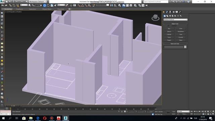The width and height of the screenshot is (215, 121).
Task: Open the Display command panel tab
Action: [x=177, y=12]
